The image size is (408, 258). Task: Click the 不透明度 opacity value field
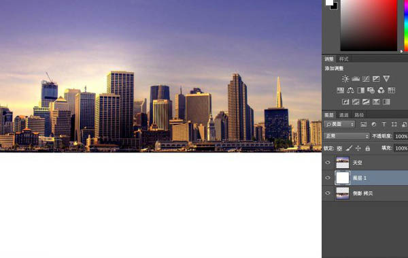point(401,136)
